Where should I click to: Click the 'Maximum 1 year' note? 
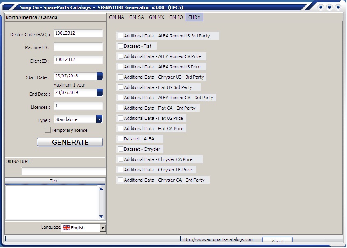pos(69,85)
